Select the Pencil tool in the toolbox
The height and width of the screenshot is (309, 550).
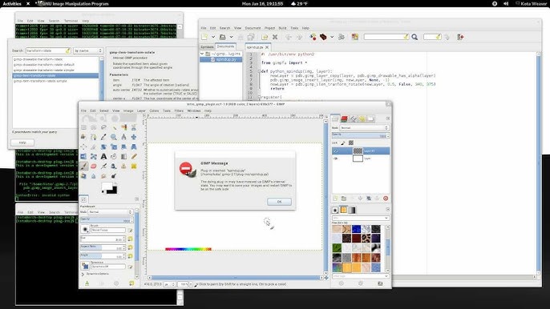click(x=134, y=156)
